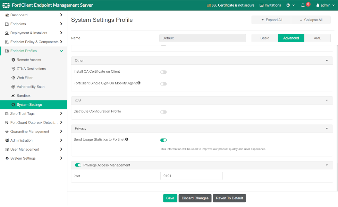Click the Invitations envelope icon
The image size is (338, 207).
(x=262, y=5)
